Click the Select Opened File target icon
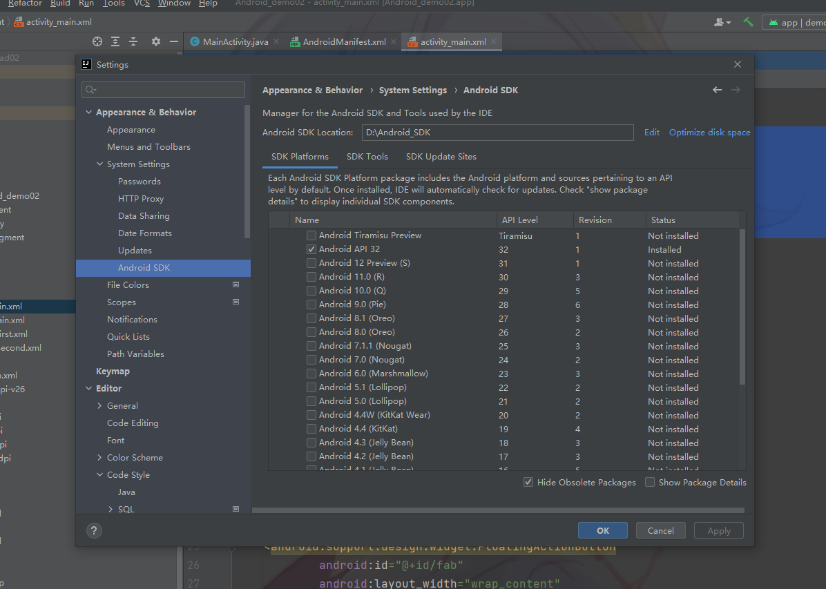 pyautogui.click(x=97, y=41)
